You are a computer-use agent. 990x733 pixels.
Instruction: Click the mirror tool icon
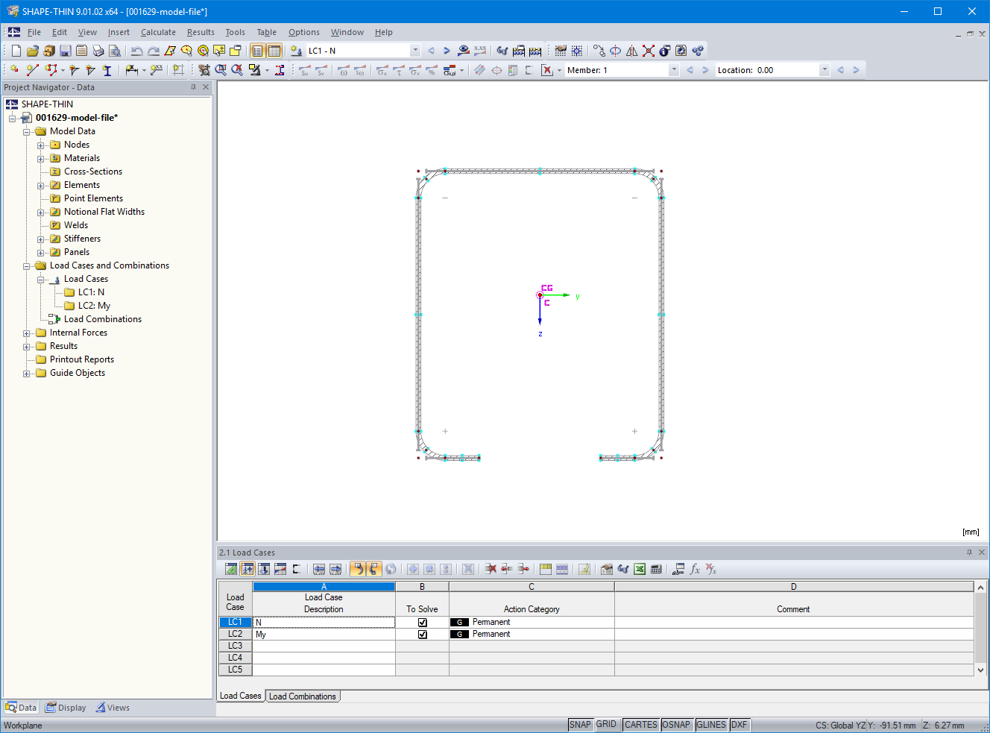[631, 51]
